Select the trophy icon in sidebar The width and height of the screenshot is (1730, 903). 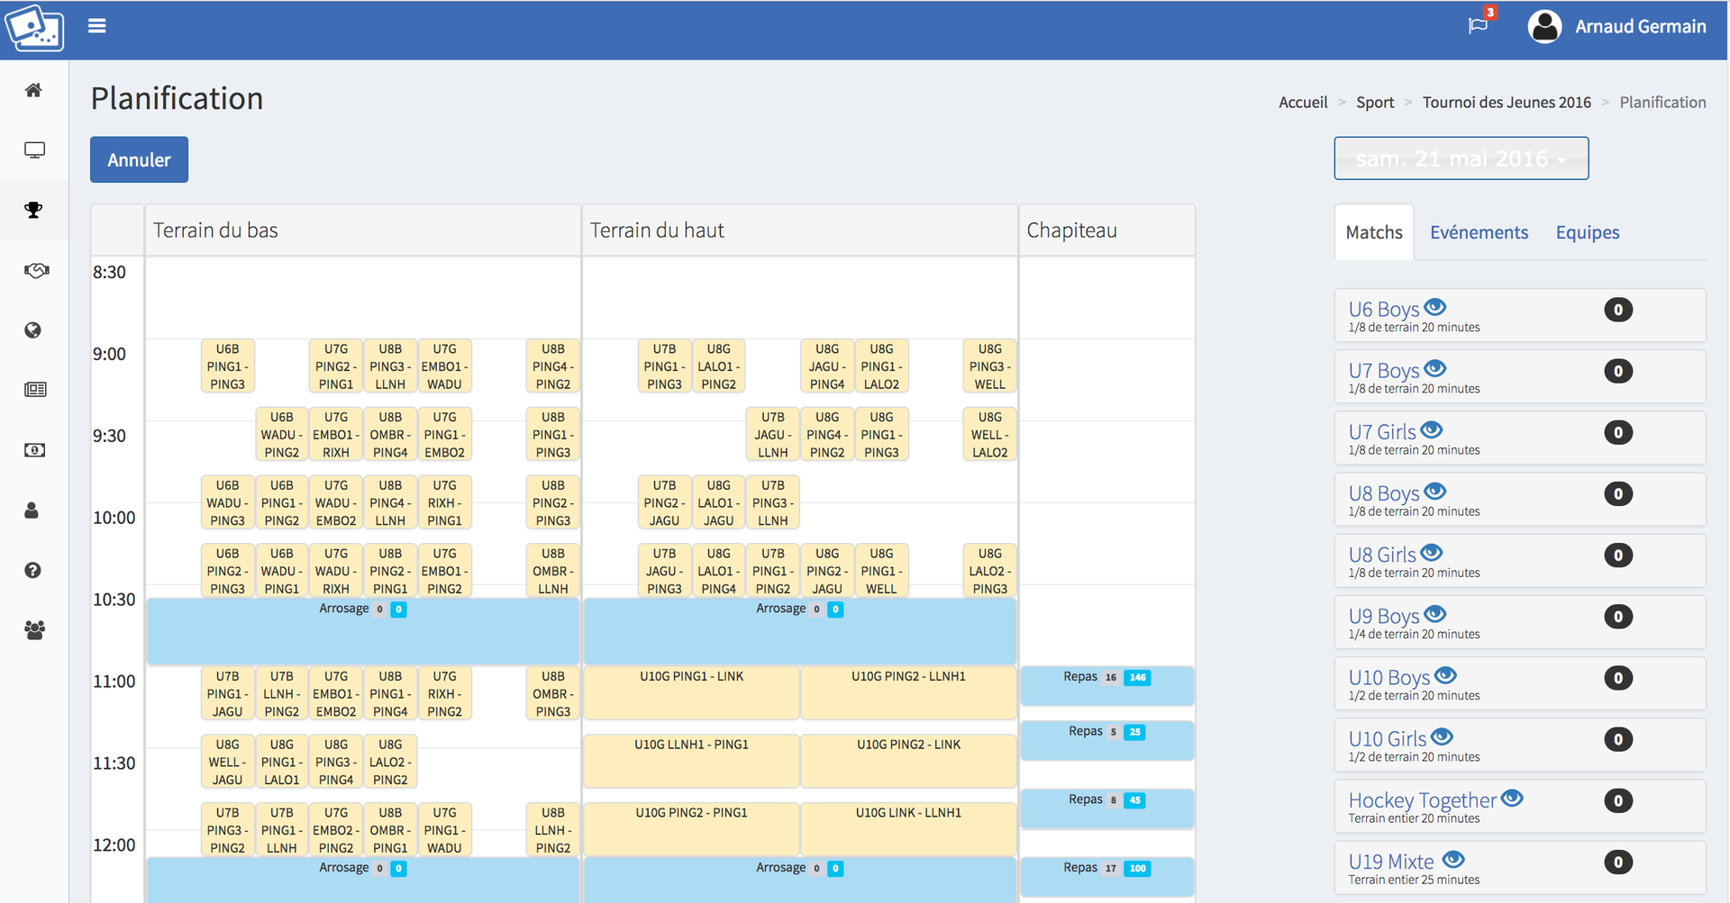click(x=34, y=210)
